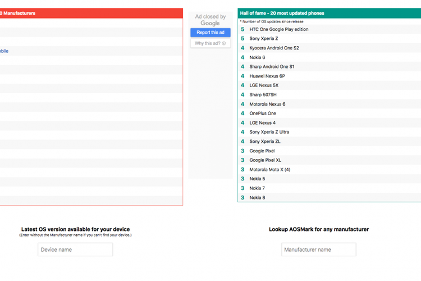421x281 pixels.
Task: Select the Huawei Nexus 6P row
Action: click(x=267, y=76)
